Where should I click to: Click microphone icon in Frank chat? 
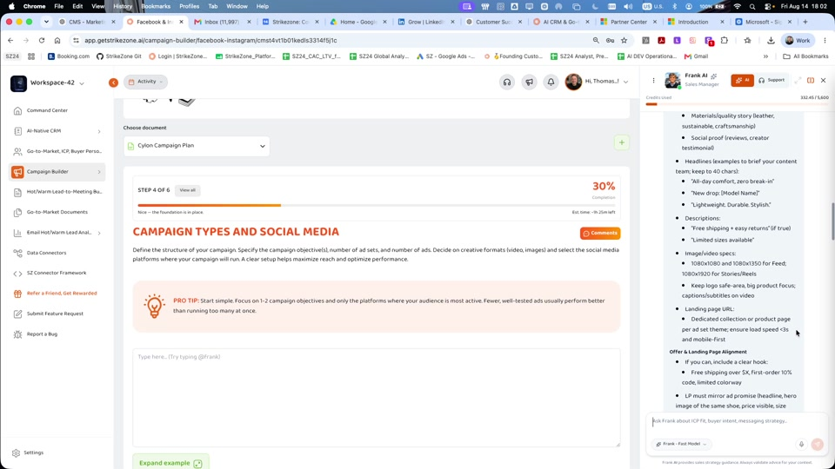click(801, 444)
